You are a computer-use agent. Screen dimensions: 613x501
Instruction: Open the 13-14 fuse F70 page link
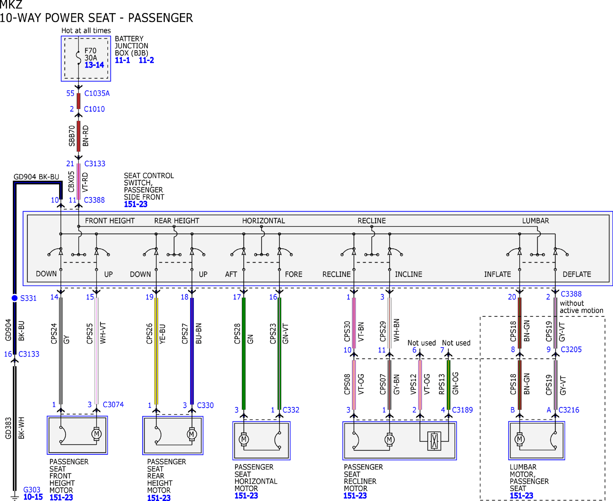(x=94, y=65)
